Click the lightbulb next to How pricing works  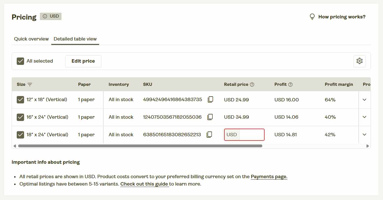[x=312, y=16]
